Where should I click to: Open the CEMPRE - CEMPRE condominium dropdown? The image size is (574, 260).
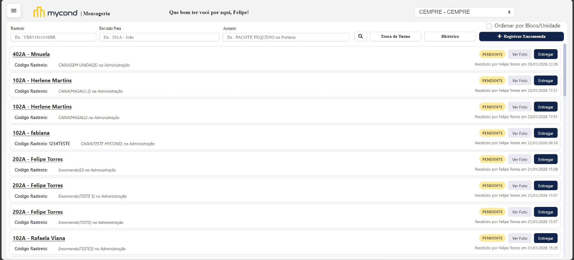tap(464, 12)
